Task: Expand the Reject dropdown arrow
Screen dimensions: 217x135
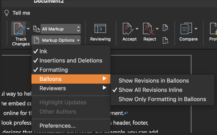Action: [x=157, y=29]
